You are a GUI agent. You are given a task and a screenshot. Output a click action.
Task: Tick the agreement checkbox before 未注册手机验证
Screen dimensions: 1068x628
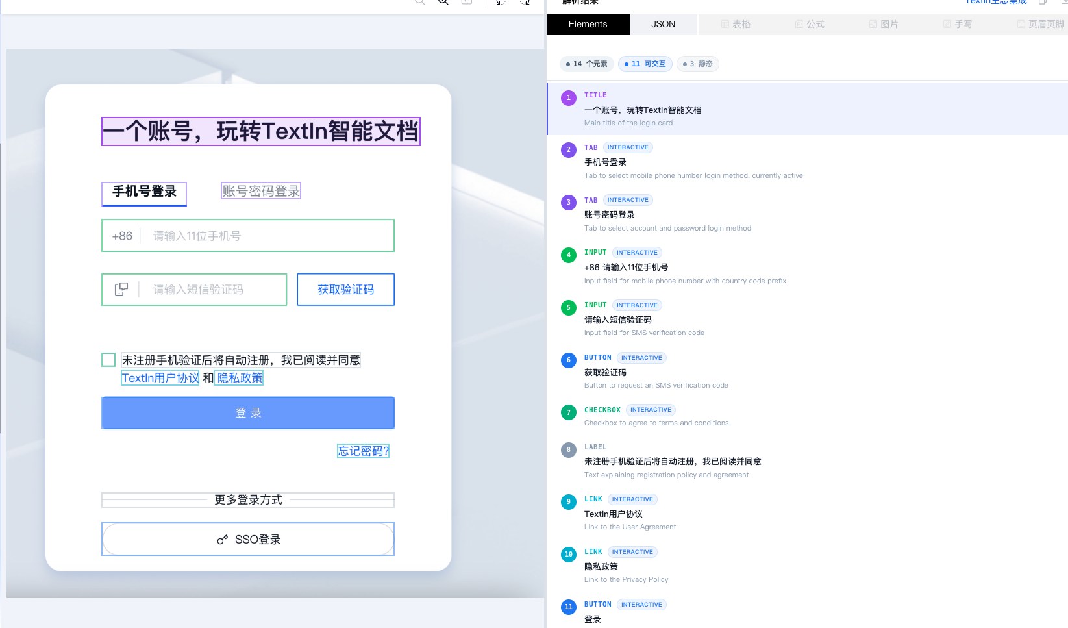[x=108, y=360]
